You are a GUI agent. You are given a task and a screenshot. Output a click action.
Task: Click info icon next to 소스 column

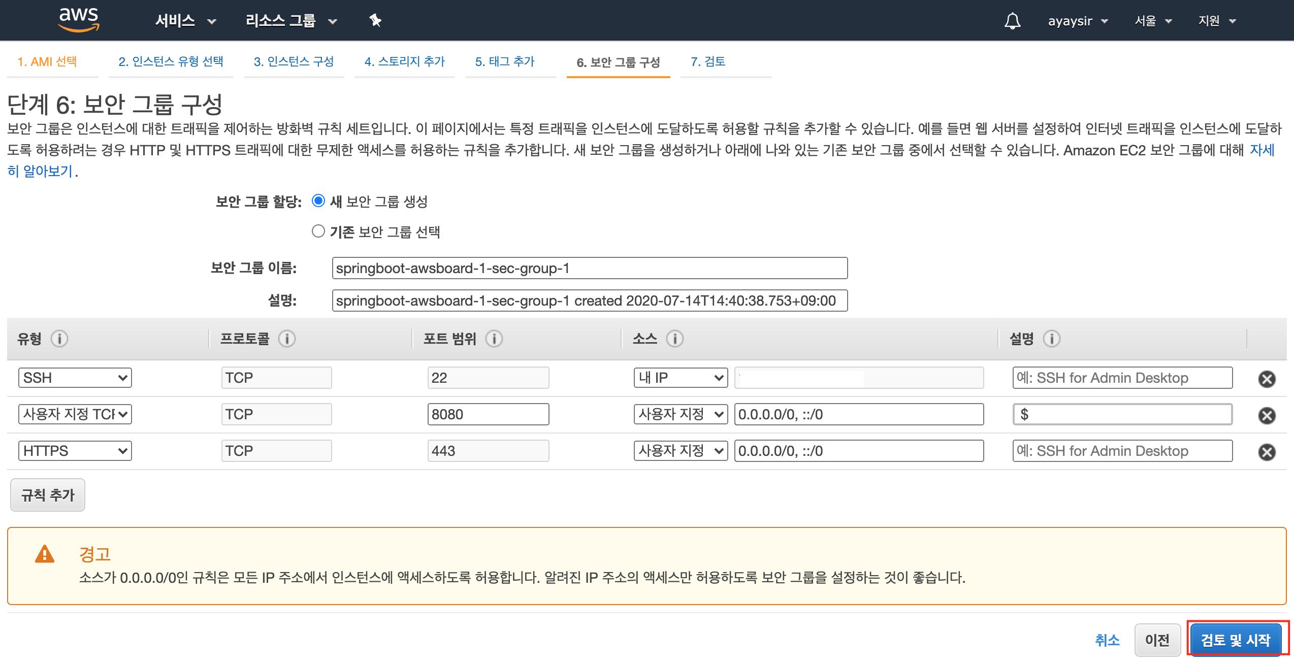(674, 339)
